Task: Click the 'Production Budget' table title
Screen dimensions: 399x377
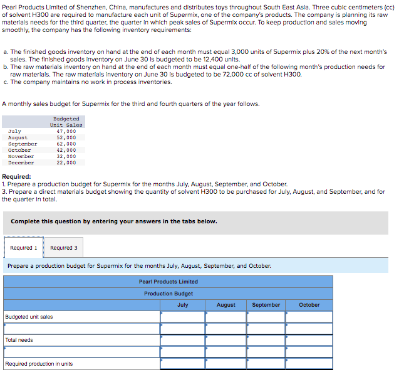Action: 168,294
